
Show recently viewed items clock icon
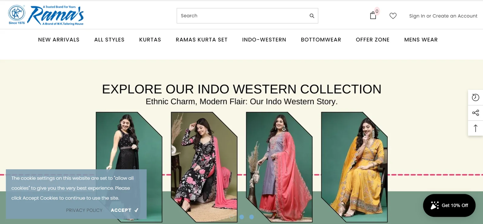(475, 97)
